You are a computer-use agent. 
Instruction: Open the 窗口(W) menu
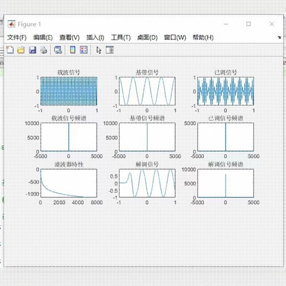[x=175, y=38]
